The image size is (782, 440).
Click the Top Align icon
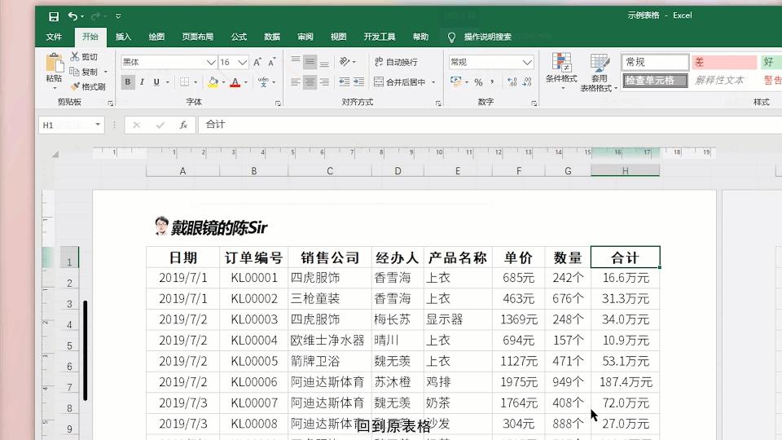[x=296, y=61]
